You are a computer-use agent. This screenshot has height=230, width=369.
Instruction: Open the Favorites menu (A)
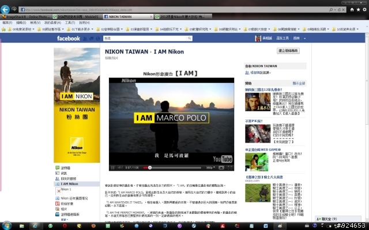point(52,23)
